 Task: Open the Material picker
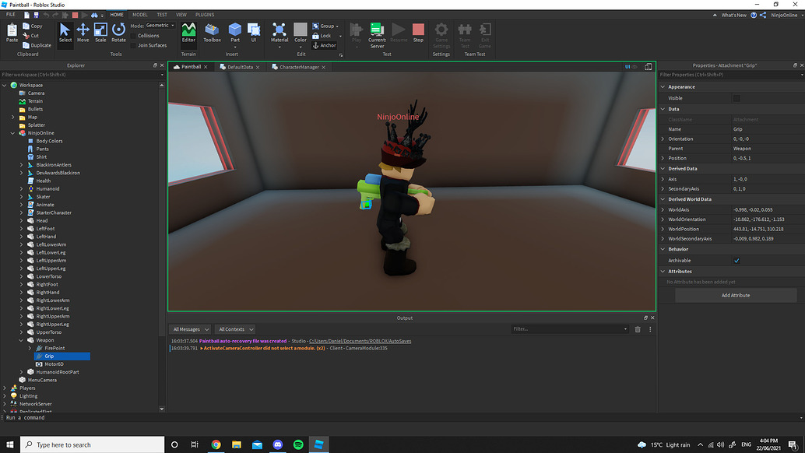click(279, 34)
